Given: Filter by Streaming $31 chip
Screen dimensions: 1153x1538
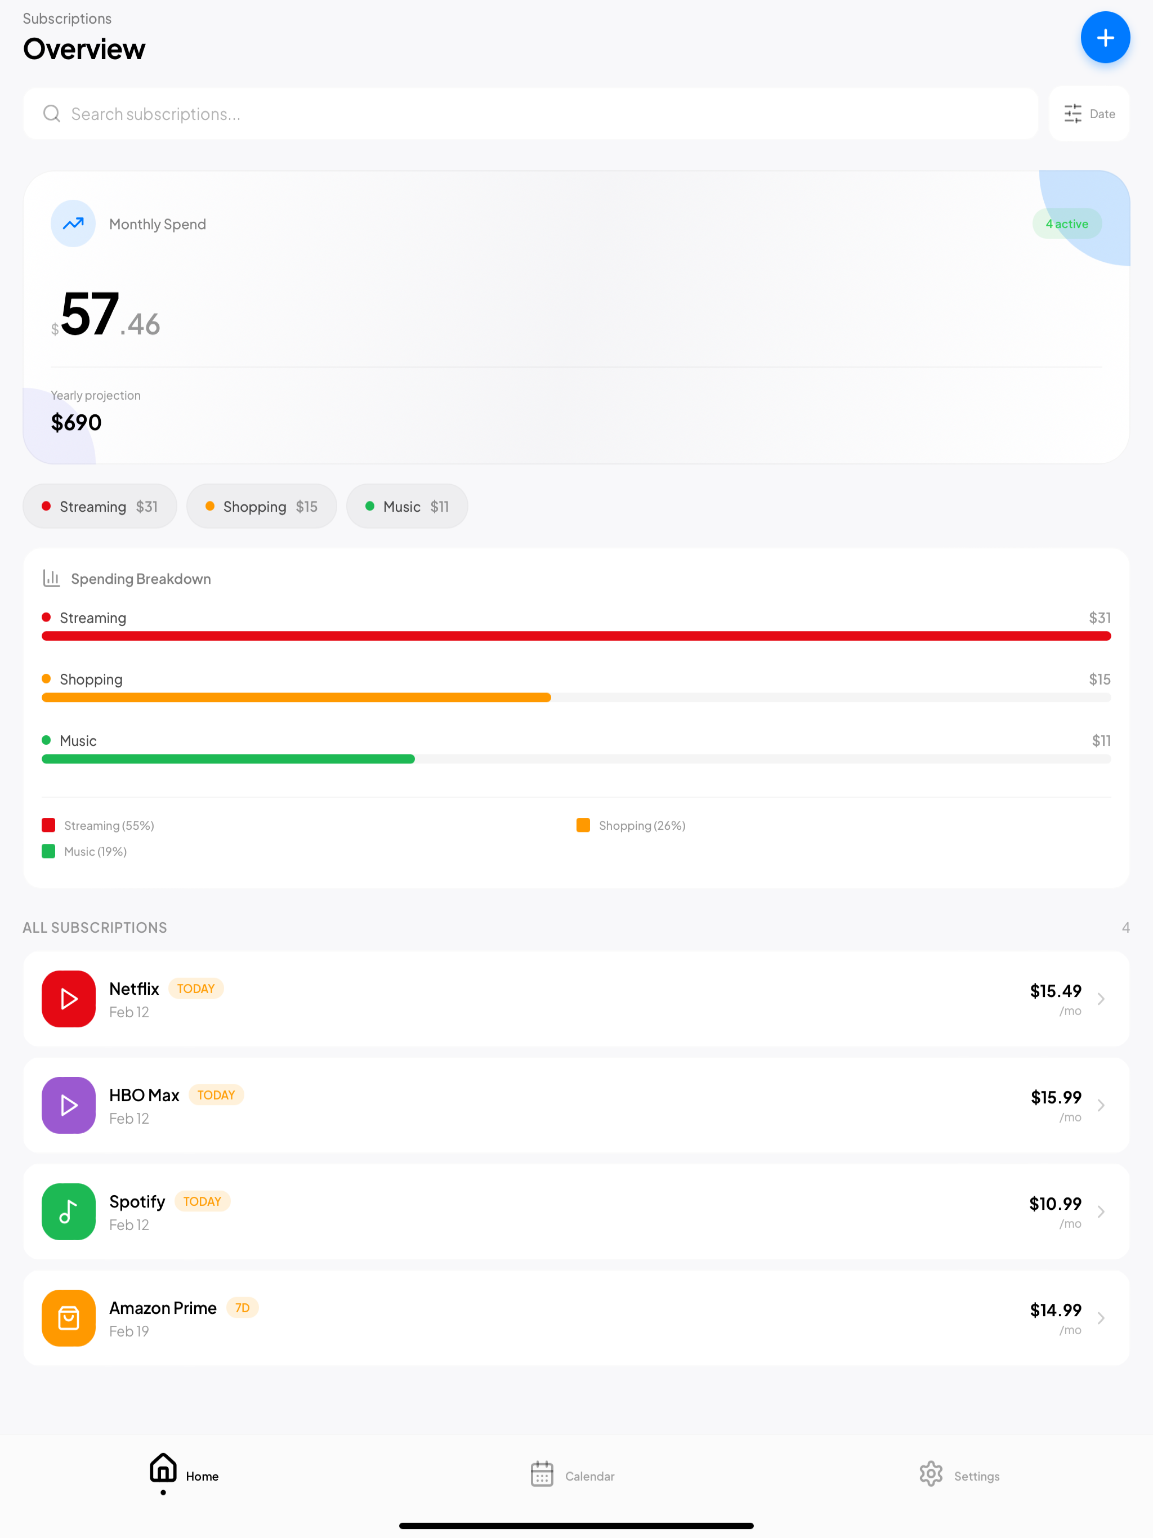Looking at the screenshot, I should click(x=100, y=506).
